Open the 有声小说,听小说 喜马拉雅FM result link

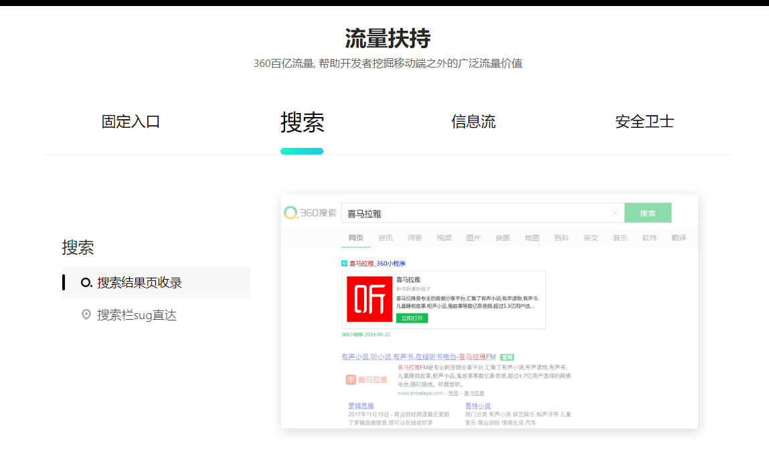coord(418,357)
